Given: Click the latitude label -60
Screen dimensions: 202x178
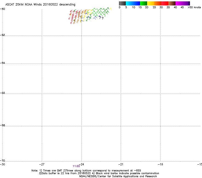Looking at the screenshot, I should click(x=2, y=9).
